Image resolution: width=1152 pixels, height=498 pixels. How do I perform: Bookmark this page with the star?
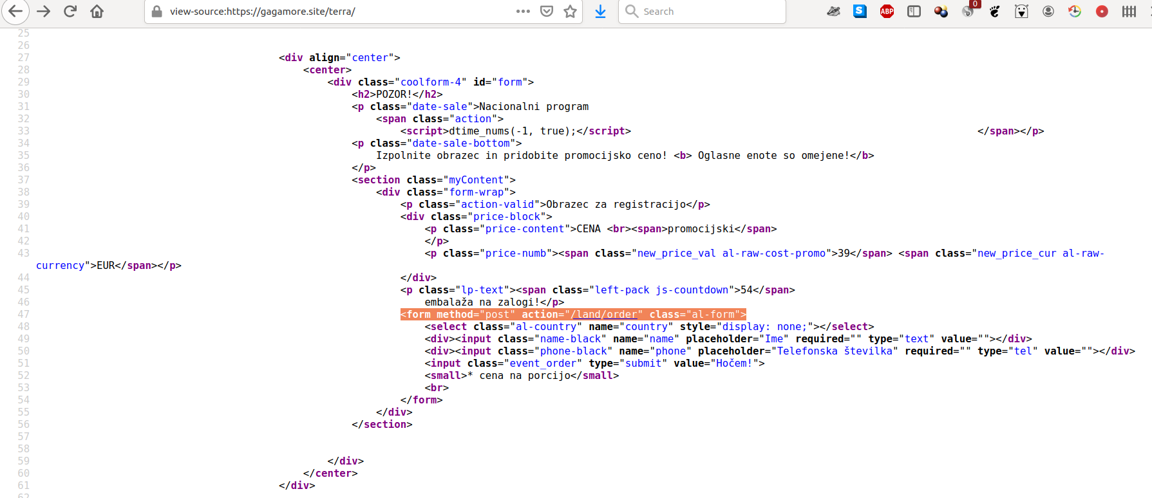[x=570, y=11]
